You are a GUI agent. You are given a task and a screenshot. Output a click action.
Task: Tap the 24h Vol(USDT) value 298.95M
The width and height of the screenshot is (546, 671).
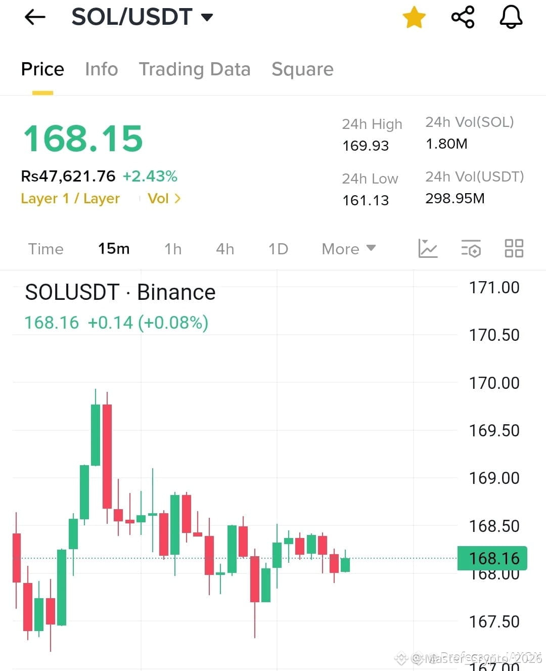[x=455, y=198]
